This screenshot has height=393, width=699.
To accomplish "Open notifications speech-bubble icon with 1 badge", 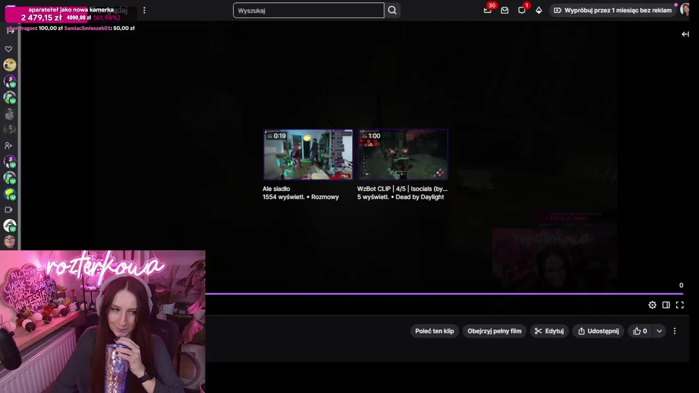I will 522,10.
